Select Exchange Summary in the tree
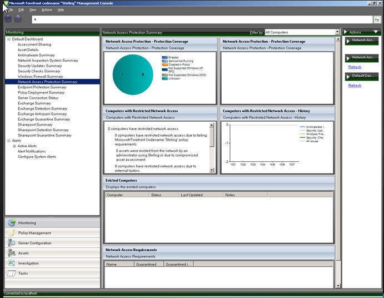The image size is (384, 298). click(x=34, y=103)
